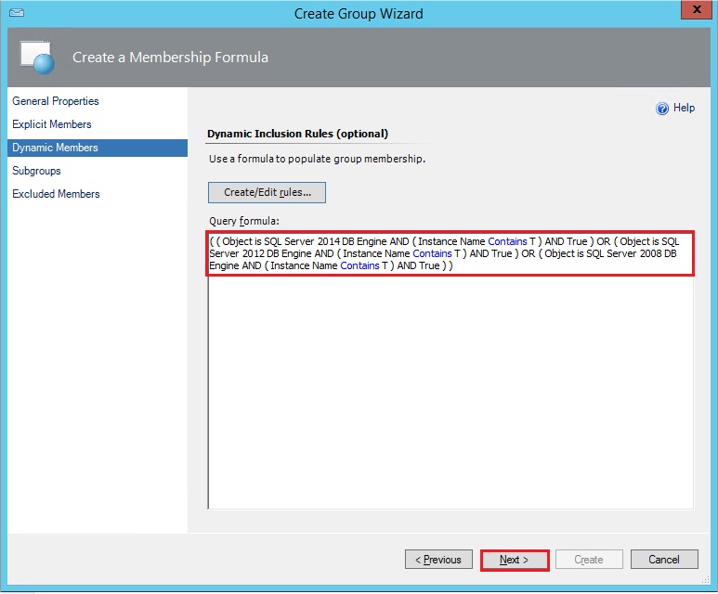The width and height of the screenshot is (718, 594).
Task: Click the Create Group Wizard title text
Action: [x=359, y=14]
